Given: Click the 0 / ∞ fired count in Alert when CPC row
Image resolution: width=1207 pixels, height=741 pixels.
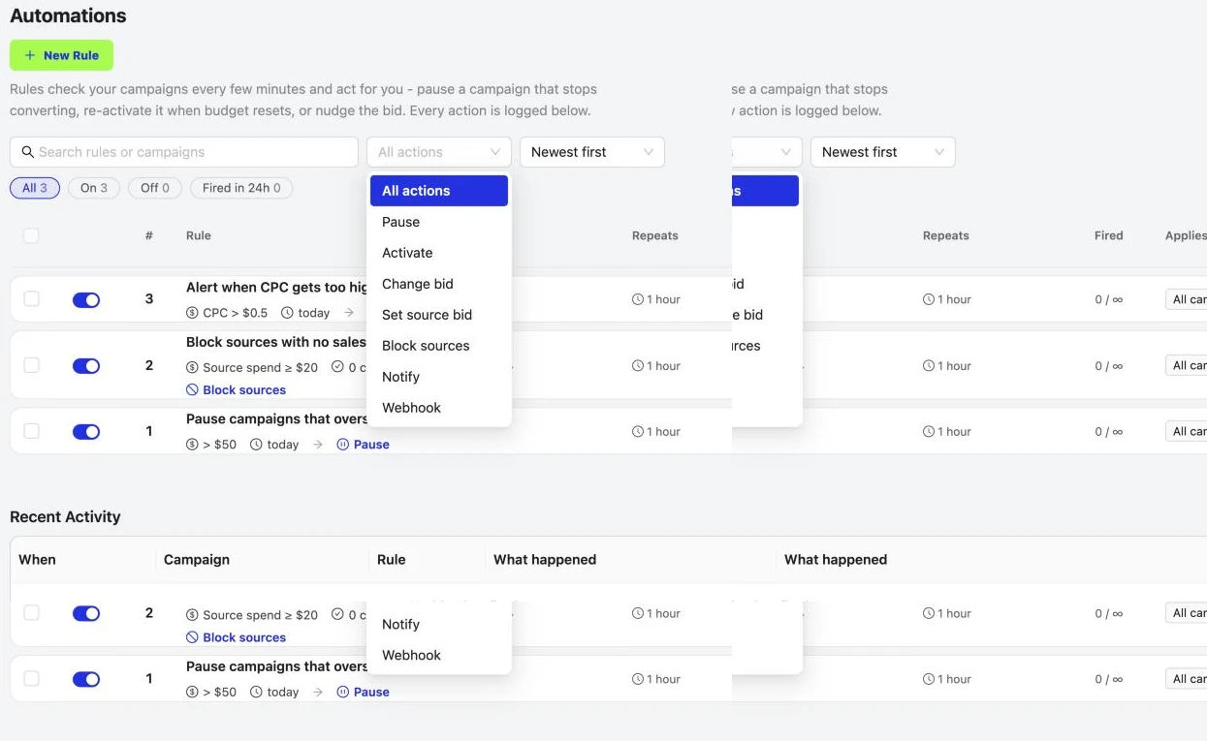Looking at the screenshot, I should 1109,299.
